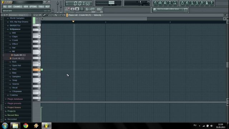Expand the XXL Hip Hop Drums folder

19,22
